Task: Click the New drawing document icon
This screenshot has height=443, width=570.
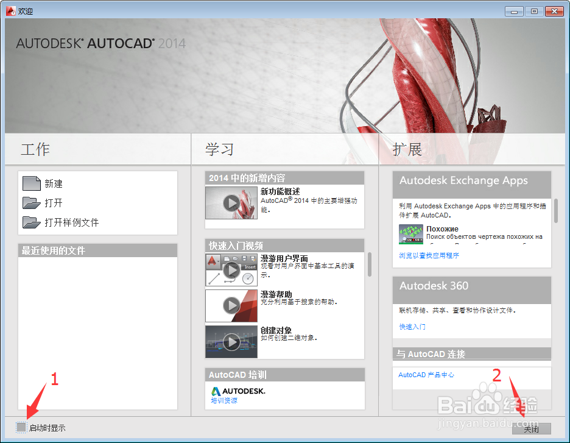Action: point(32,183)
